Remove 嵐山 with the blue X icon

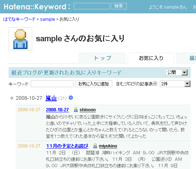click(x=71, y=98)
